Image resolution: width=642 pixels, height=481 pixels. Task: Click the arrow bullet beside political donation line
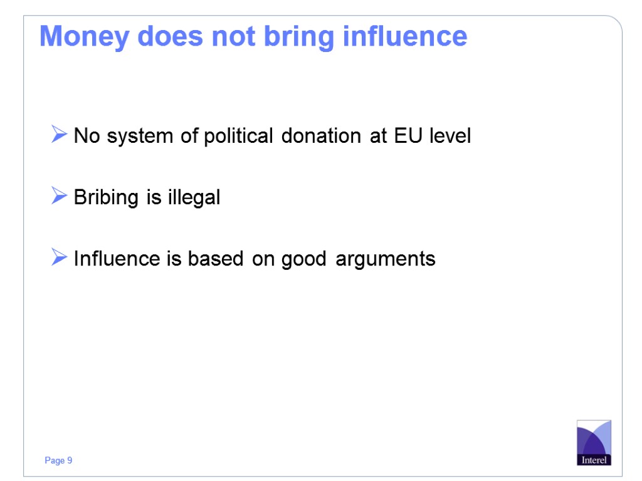(59, 135)
